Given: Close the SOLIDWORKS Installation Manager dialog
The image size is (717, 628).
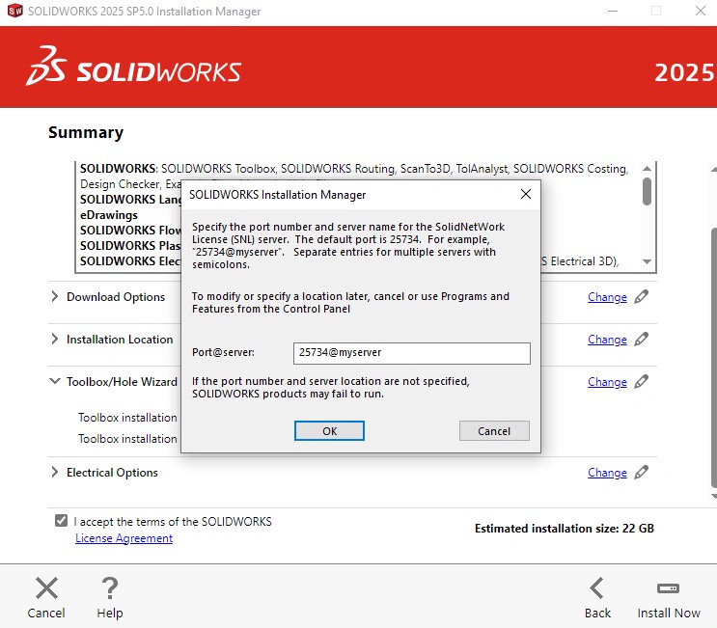Looking at the screenshot, I should [x=526, y=194].
